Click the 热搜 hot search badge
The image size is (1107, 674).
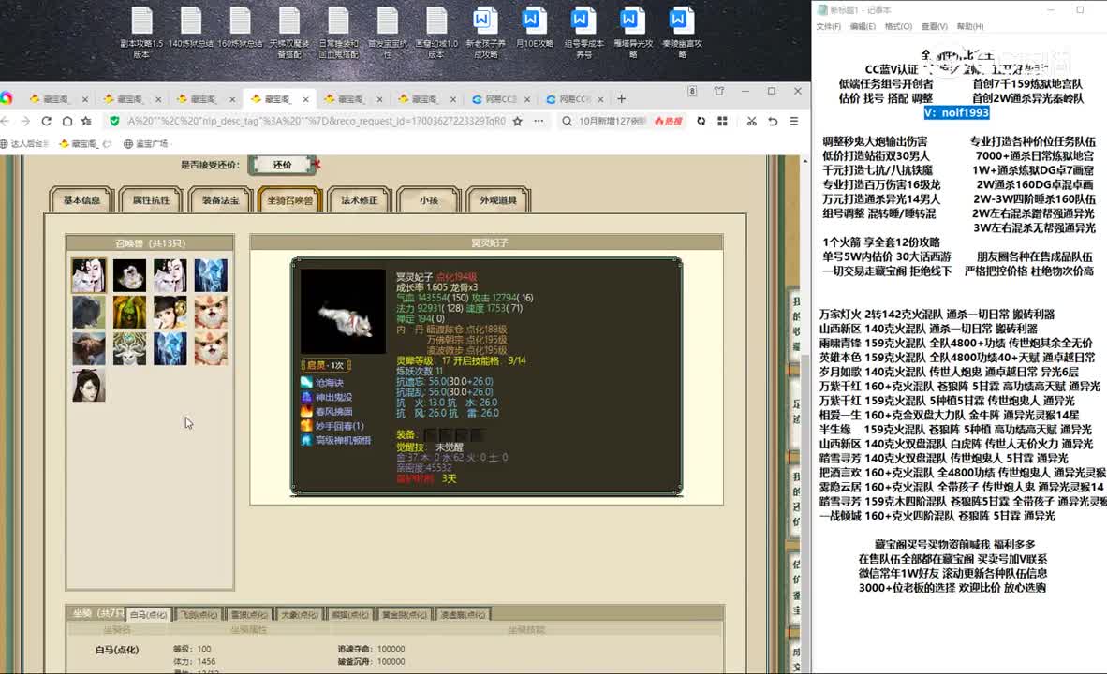tap(668, 122)
